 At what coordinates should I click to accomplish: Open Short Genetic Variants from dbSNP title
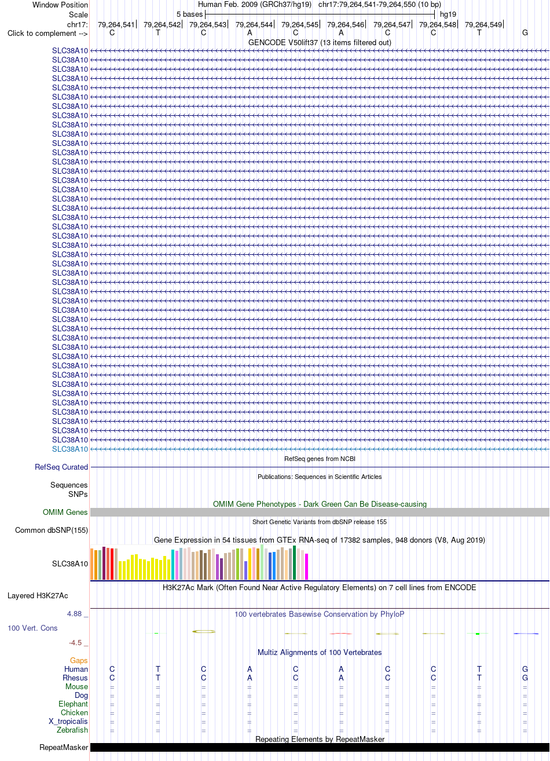click(x=320, y=522)
